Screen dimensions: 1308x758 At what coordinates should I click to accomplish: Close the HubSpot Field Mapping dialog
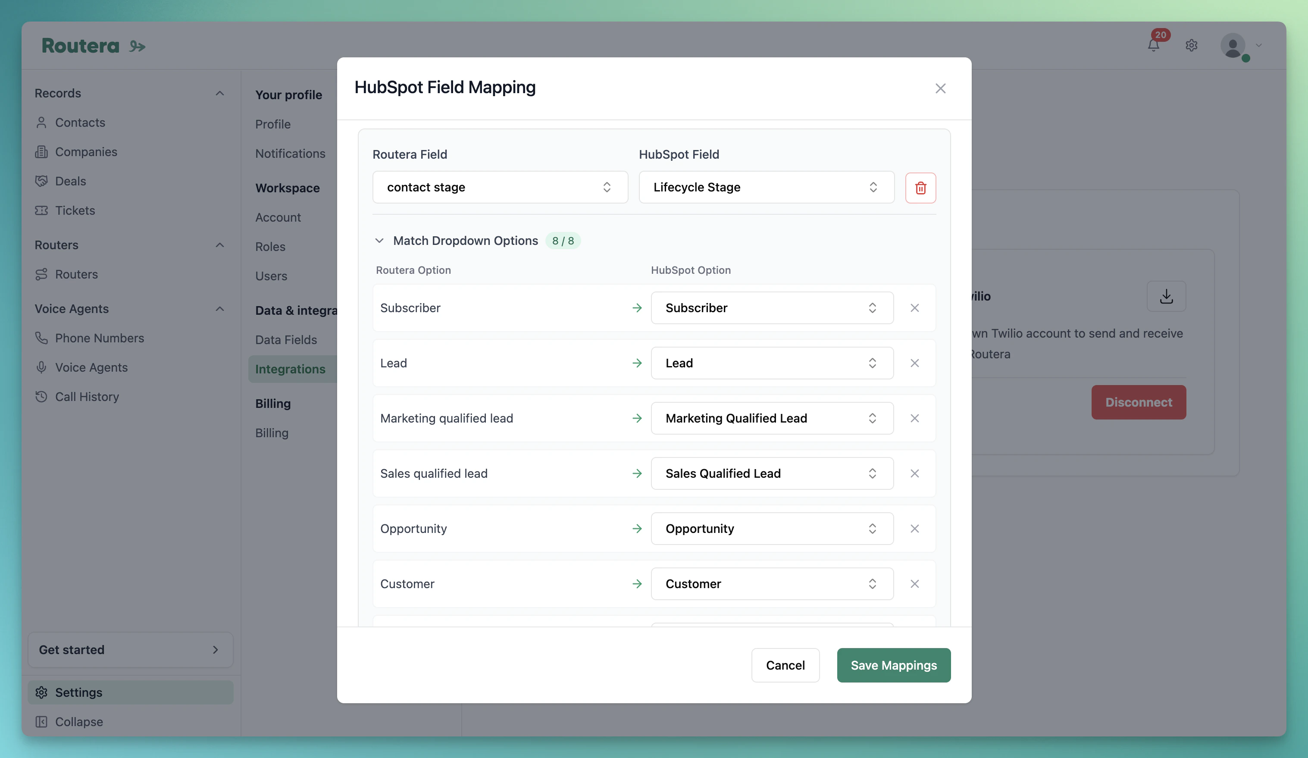tap(940, 88)
